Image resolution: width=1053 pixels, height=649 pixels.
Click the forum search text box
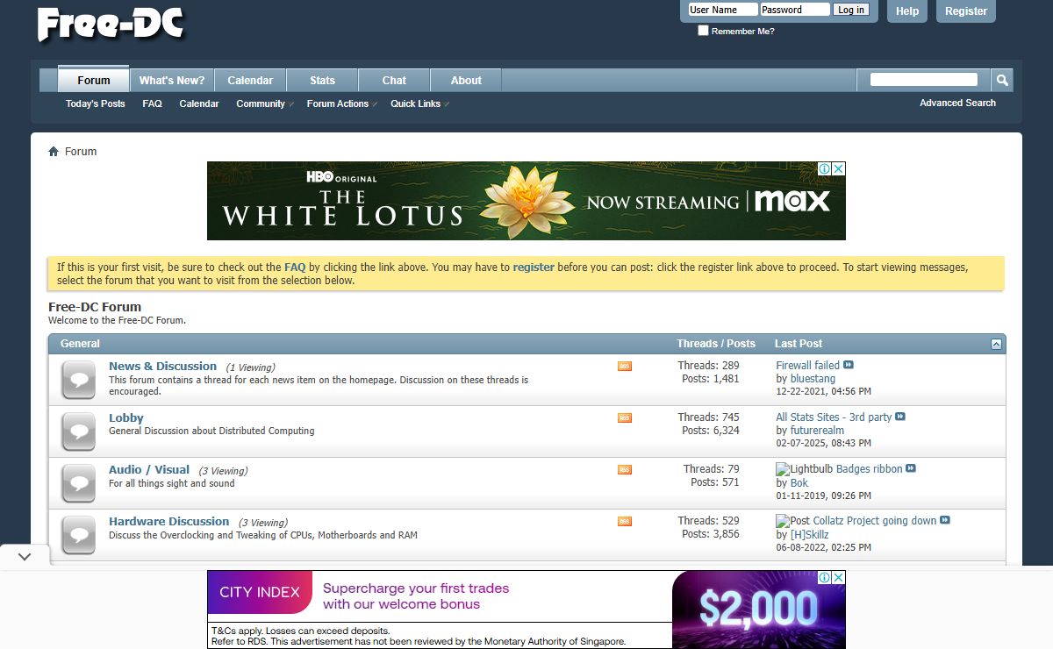coord(923,80)
